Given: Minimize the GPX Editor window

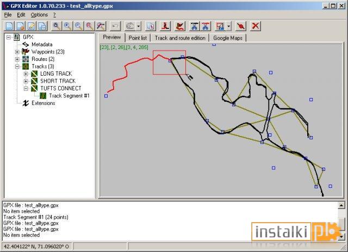Looking at the screenshot, I should click(x=326, y=6).
